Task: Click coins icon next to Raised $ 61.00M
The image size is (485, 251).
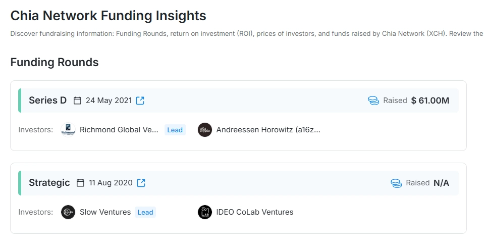Action: (373, 101)
